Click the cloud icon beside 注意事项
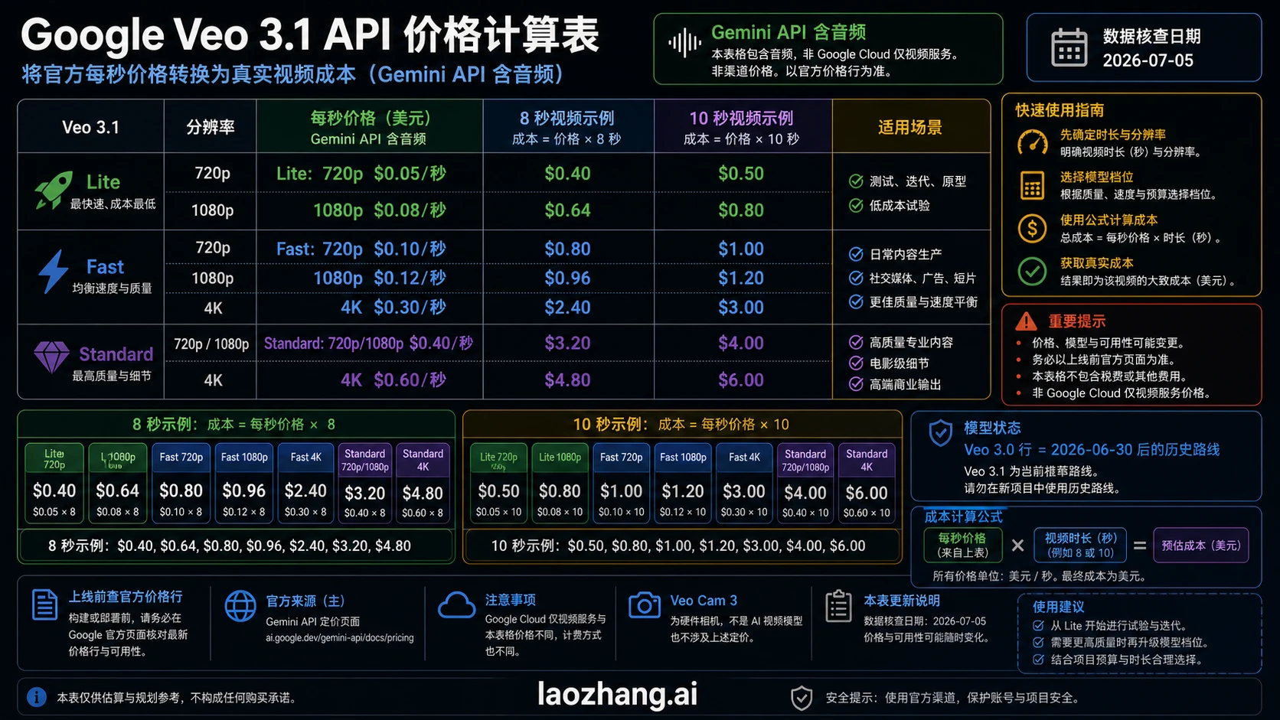Viewport: 1280px width, 720px height. click(457, 605)
